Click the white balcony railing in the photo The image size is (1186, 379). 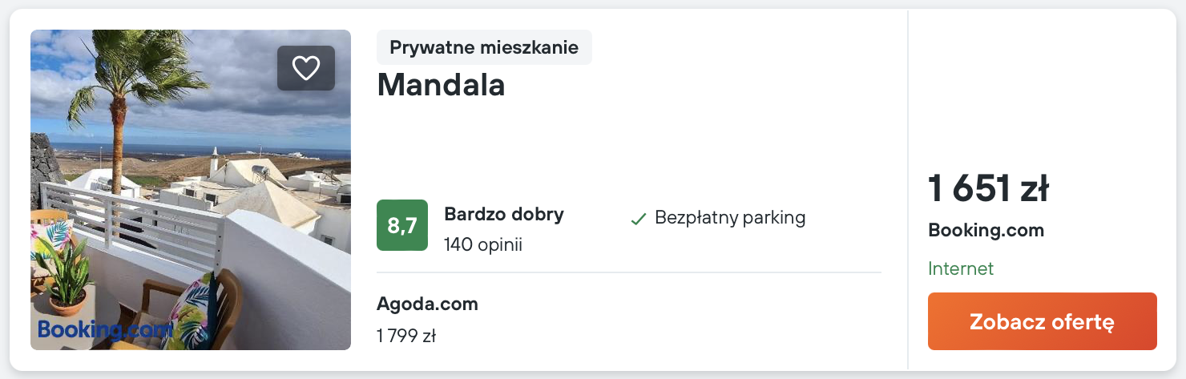pyautogui.click(x=132, y=224)
